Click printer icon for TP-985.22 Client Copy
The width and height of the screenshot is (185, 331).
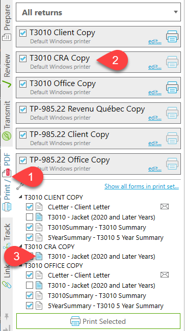[x=172, y=139]
